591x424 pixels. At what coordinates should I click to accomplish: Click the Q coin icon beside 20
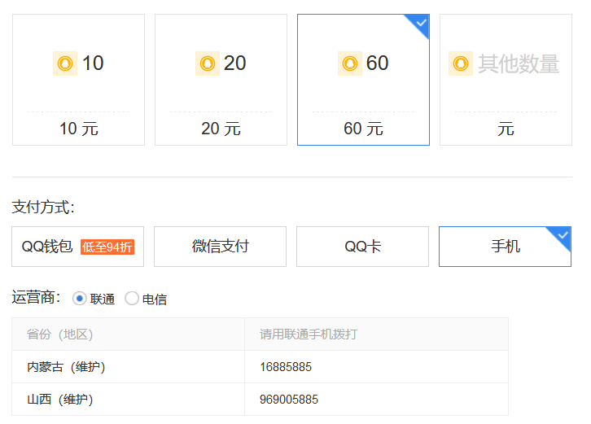click(x=208, y=63)
